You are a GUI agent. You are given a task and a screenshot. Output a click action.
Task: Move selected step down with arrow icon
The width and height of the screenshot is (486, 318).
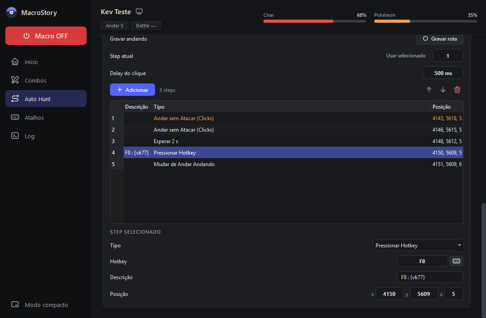click(x=443, y=90)
